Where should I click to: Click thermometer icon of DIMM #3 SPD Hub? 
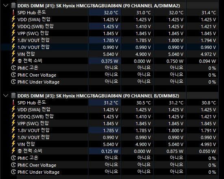point(13,102)
